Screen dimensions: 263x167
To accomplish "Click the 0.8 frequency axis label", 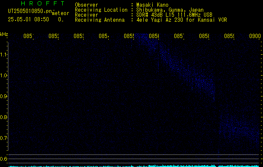I will click(3, 117).
